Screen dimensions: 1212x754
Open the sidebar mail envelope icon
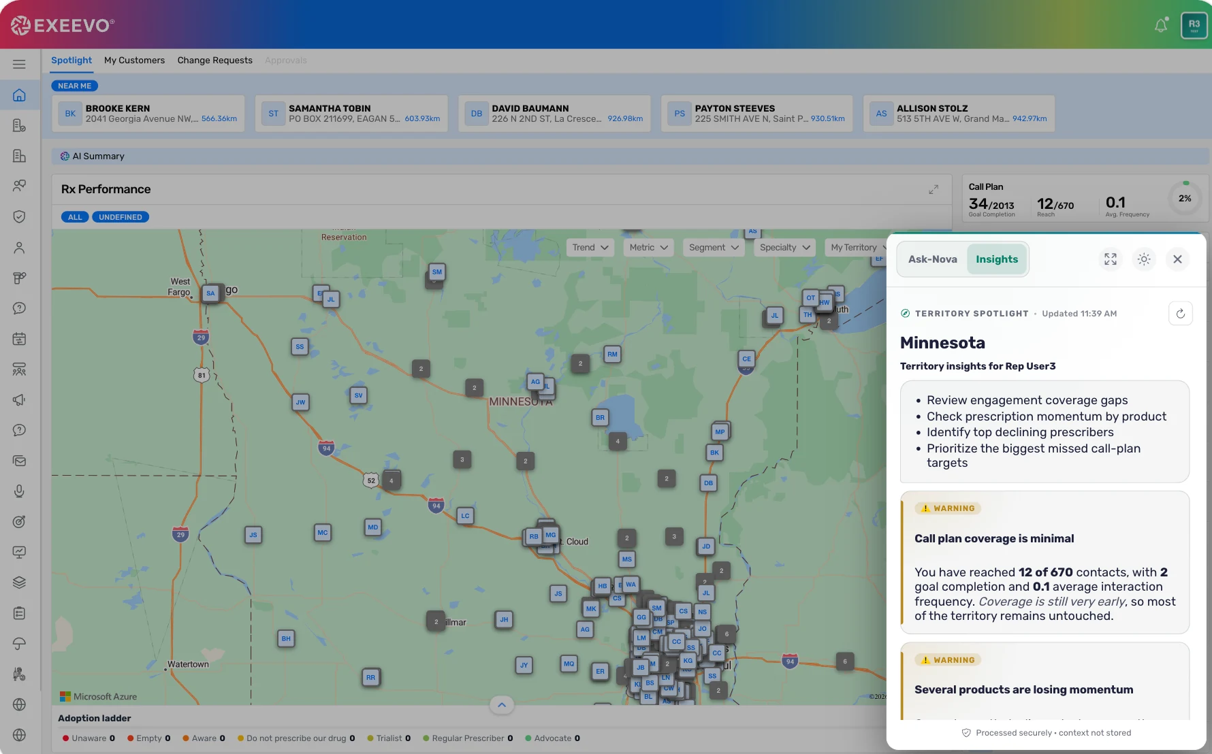pos(19,461)
